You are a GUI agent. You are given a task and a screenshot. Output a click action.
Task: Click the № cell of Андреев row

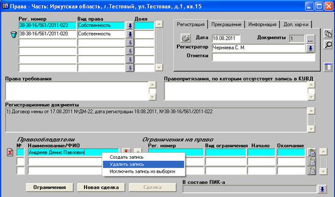[x=20, y=152]
